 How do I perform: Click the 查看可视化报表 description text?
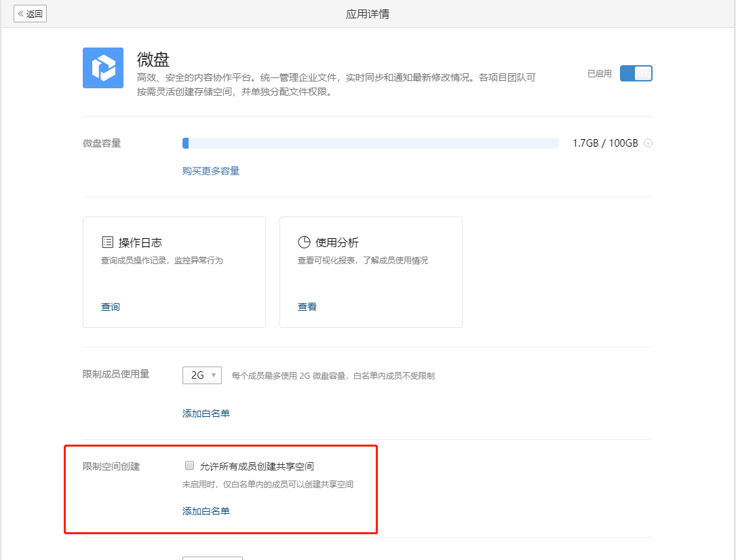pyautogui.click(x=363, y=261)
